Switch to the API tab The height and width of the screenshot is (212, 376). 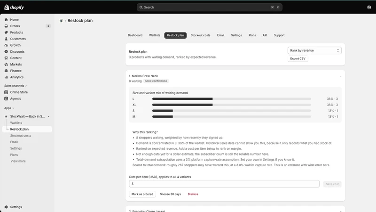265,35
